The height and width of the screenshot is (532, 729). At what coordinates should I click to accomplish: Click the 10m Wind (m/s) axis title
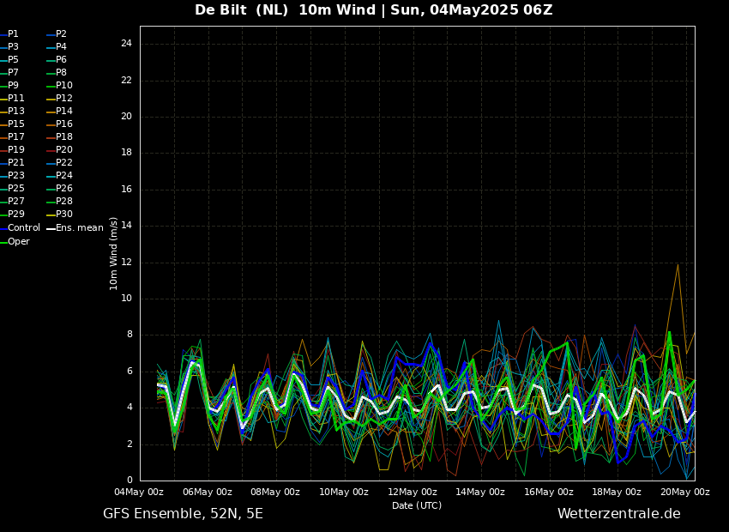tap(114, 253)
